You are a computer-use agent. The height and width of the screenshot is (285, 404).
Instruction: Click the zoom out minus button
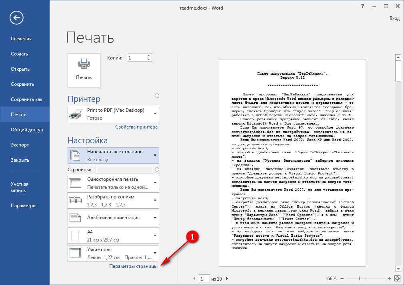click(x=342, y=279)
